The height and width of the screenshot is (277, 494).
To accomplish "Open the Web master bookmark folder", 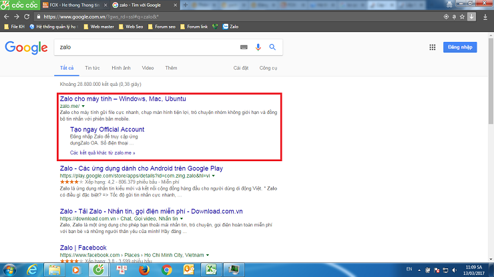I will pyautogui.click(x=99, y=27).
